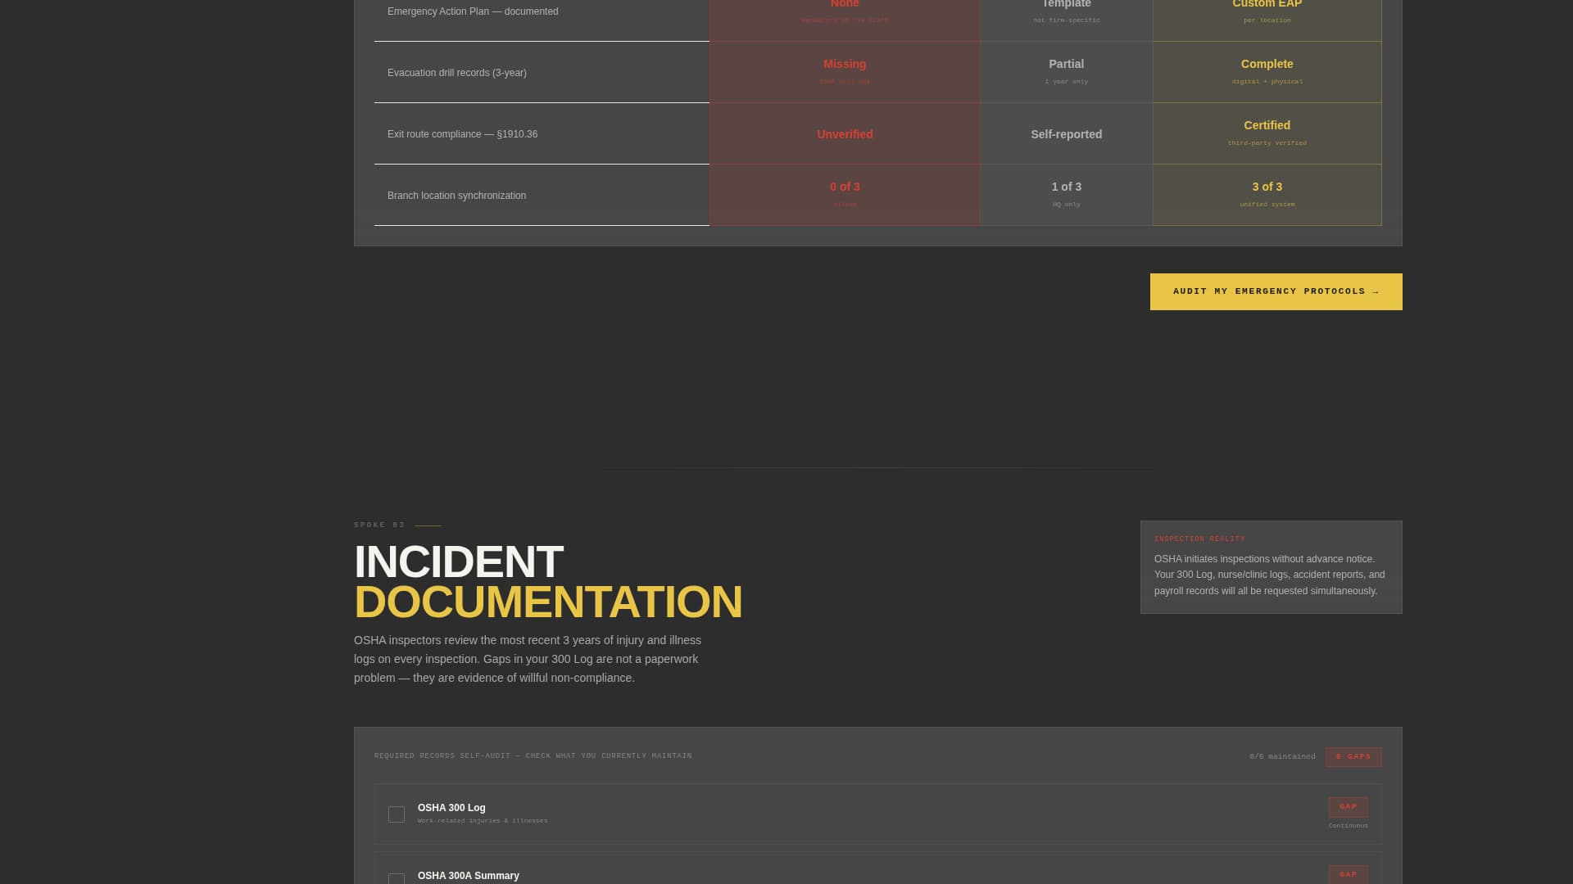The width and height of the screenshot is (1573, 884).
Task: Select the red Missing evacuation records cell
Action: click(845, 72)
